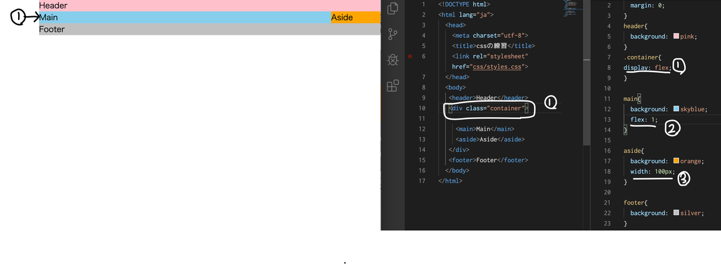The image size is (721, 274).
Task: Click the '<title>cssの練習</title>' line
Action: click(x=493, y=46)
